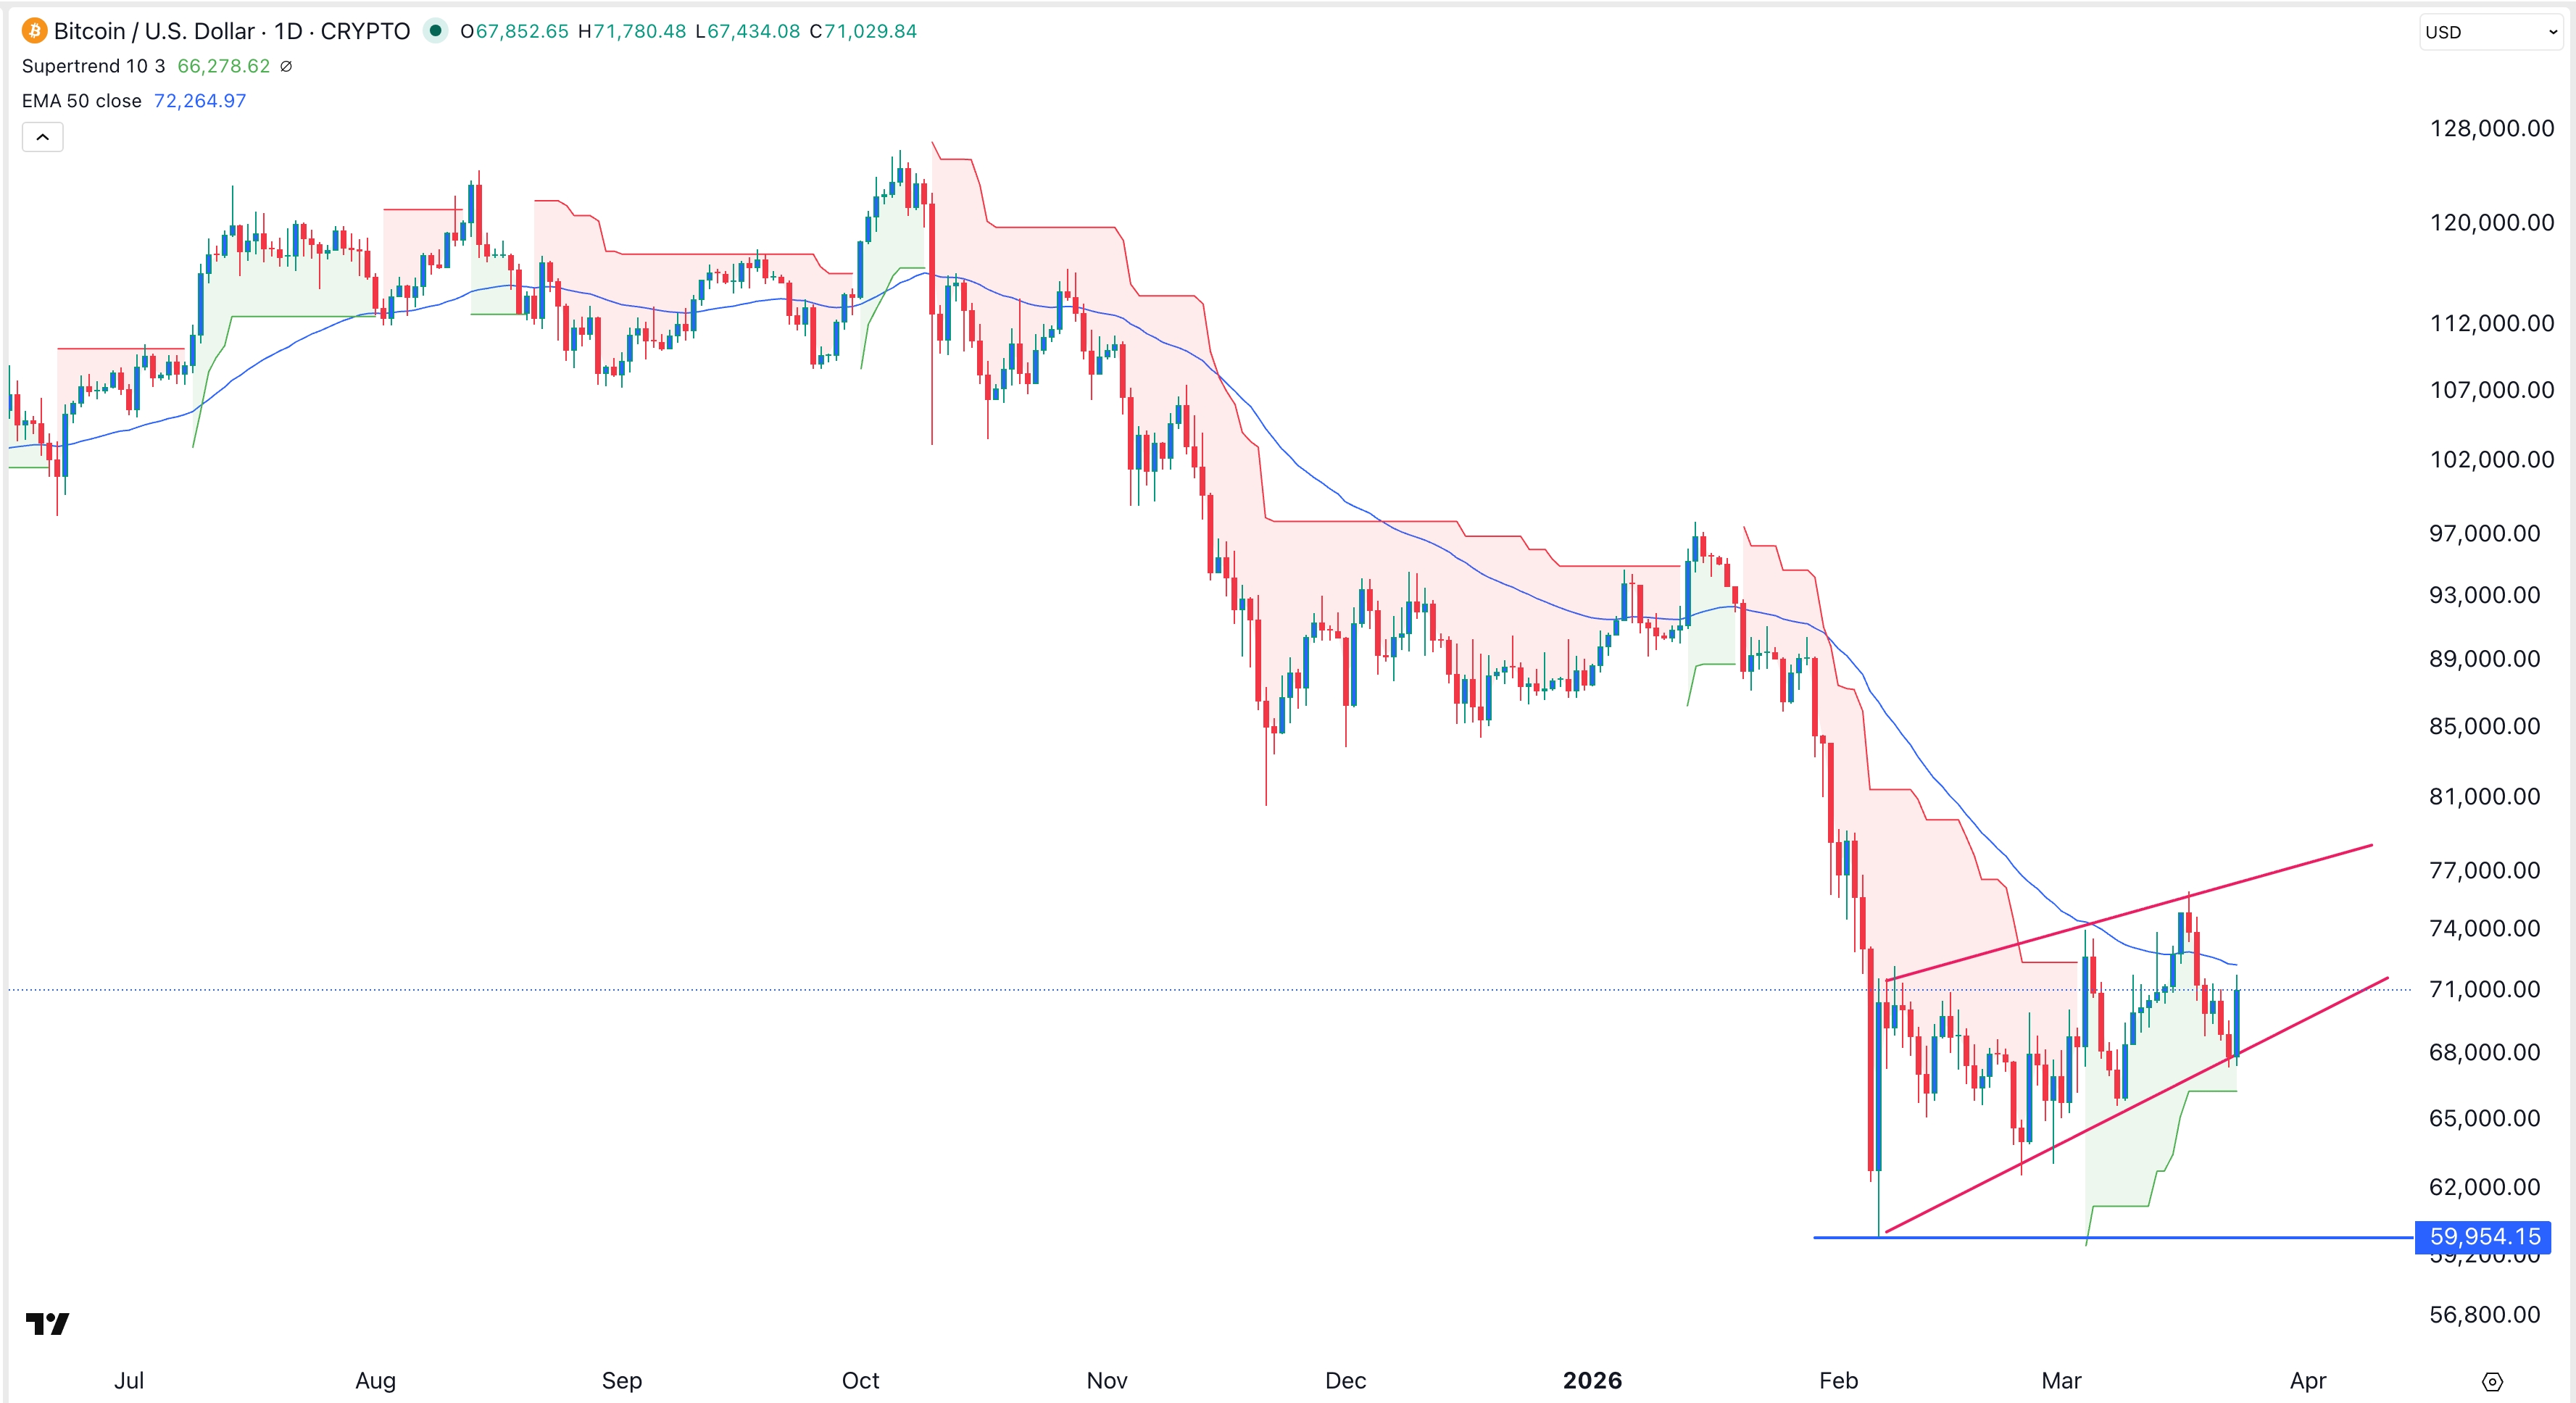
Task: Collapse the indicator legend with the chevron button
Action: pyautogui.click(x=42, y=136)
